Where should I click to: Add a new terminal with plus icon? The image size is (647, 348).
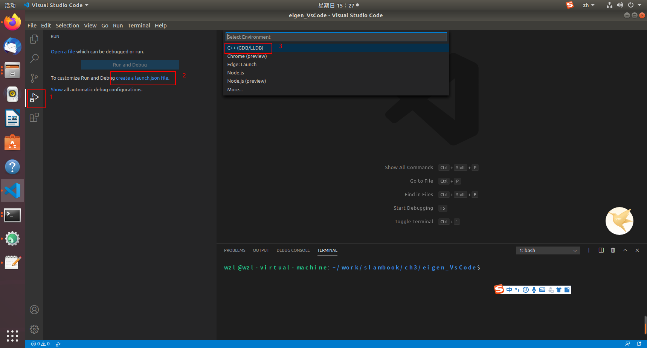click(x=589, y=250)
